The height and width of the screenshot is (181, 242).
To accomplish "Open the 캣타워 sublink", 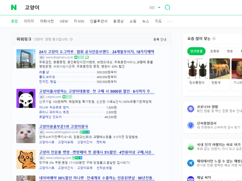I will [101, 142].
